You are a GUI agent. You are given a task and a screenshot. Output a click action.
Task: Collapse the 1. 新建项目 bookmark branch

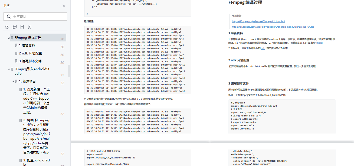pyautogui.click(x=13, y=81)
